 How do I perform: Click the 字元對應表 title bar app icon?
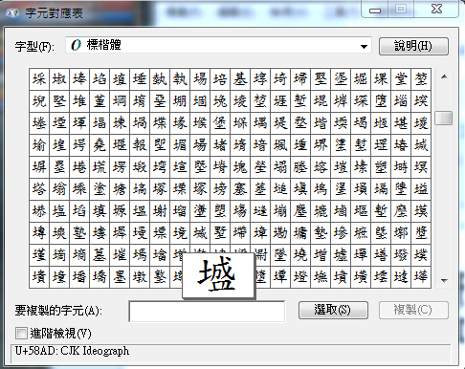[12, 13]
